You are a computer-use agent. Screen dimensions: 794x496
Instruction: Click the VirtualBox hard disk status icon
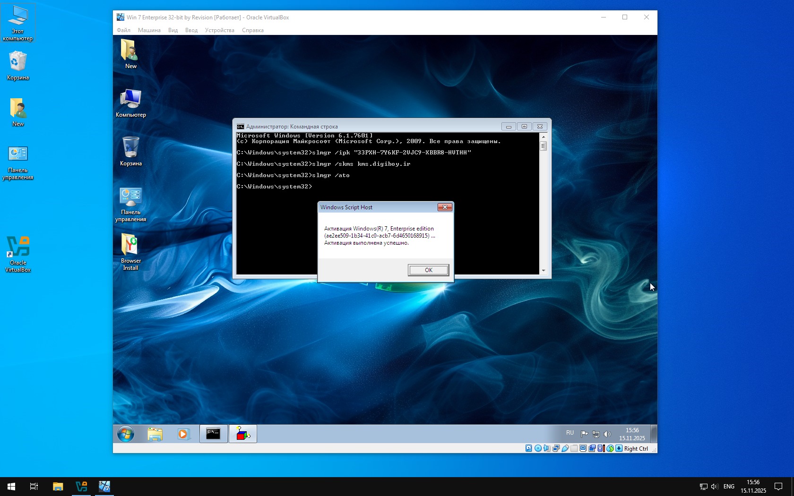click(x=528, y=448)
